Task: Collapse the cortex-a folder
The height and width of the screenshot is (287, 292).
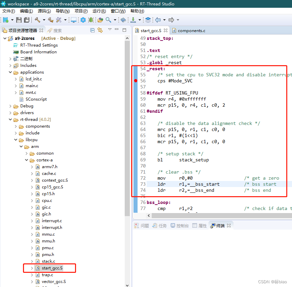Action: [x=26, y=160]
